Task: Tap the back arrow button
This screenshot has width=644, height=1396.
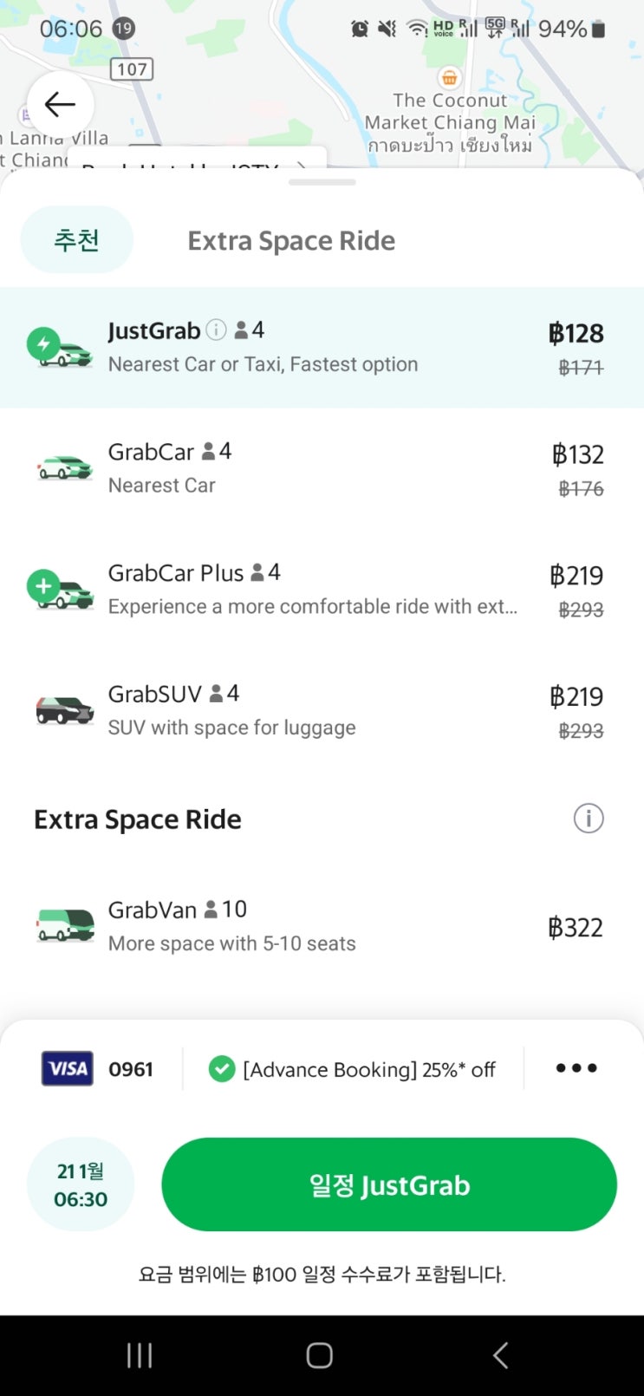Action: [60, 105]
